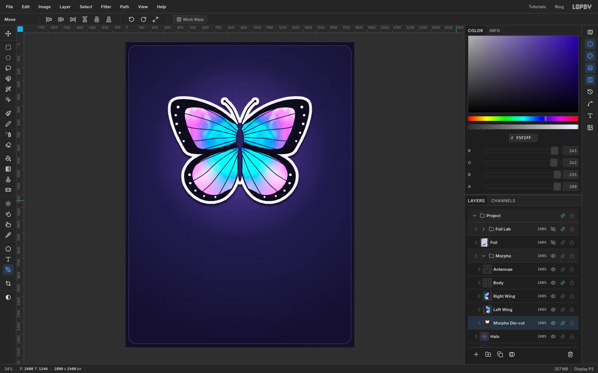
Task: Choose the Lasso selection tool
Action: 8,68
